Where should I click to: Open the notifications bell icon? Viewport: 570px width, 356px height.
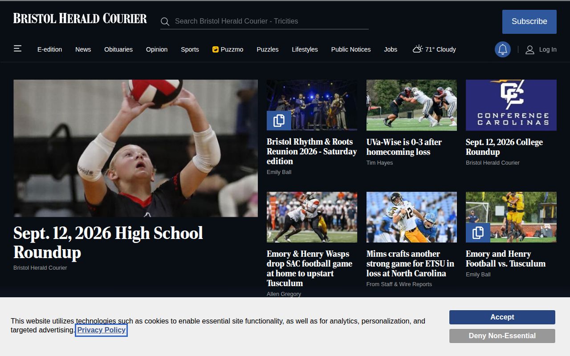click(x=503, y=49)
